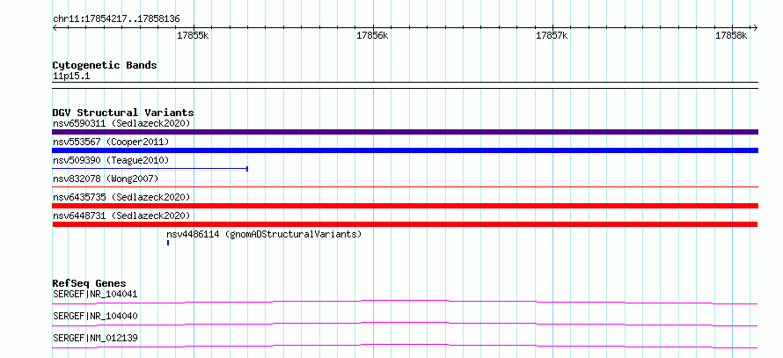The image size is (783, 358).
Task: Click the magenta SERGEF|NM_012139 intron line
Action: [405, 346]
